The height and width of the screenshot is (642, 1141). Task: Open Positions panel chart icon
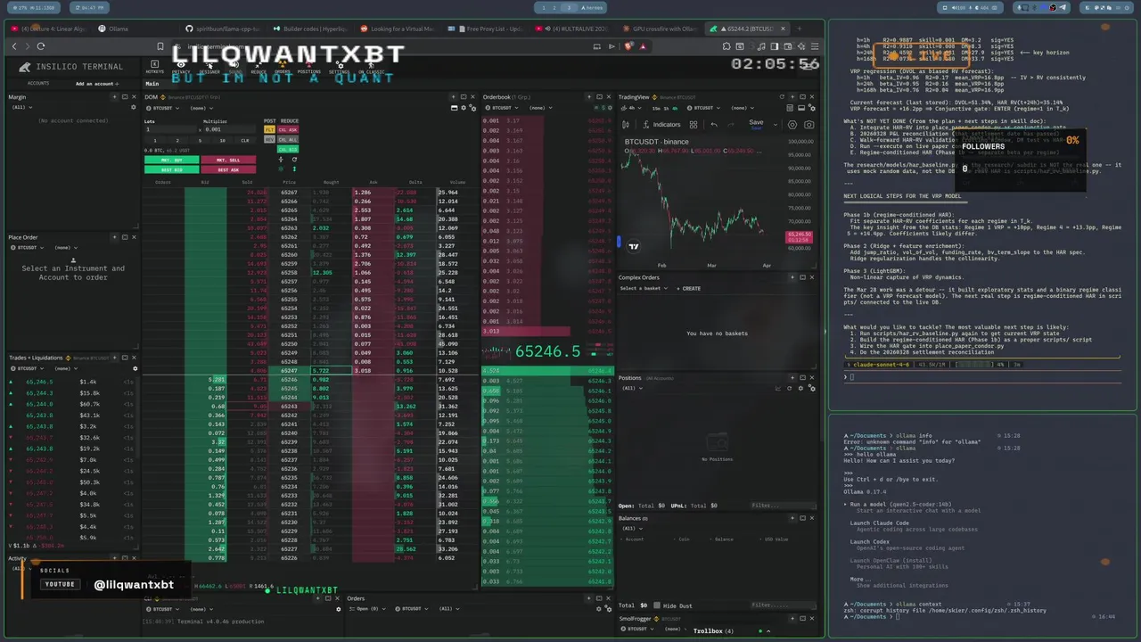coord(778,389)
